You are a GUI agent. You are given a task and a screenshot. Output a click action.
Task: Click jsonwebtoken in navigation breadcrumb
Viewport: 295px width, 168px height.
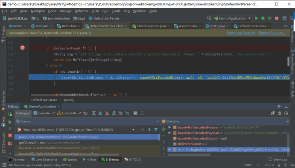click(x=56, y=18)
